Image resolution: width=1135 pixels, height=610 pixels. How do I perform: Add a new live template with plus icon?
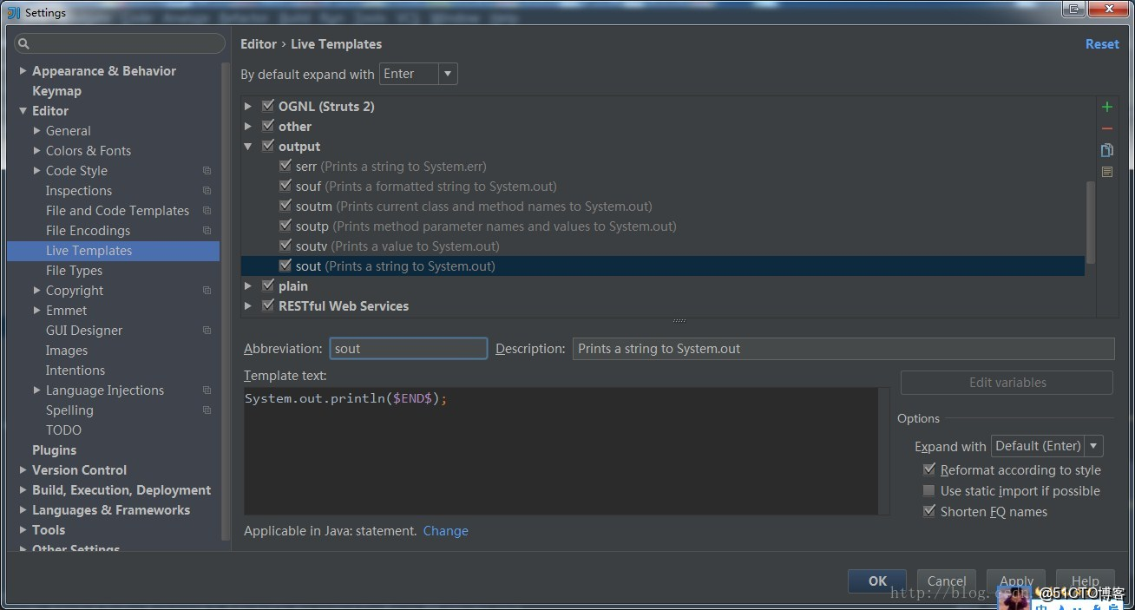pyautogui.click(x=1106, y=107)
